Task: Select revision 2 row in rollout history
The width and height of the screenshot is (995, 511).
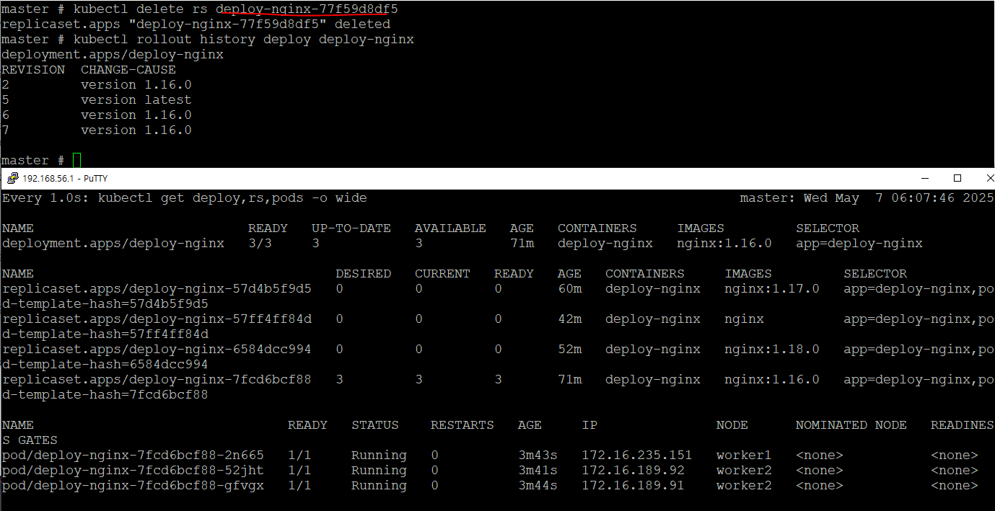Action: point(97,84)
